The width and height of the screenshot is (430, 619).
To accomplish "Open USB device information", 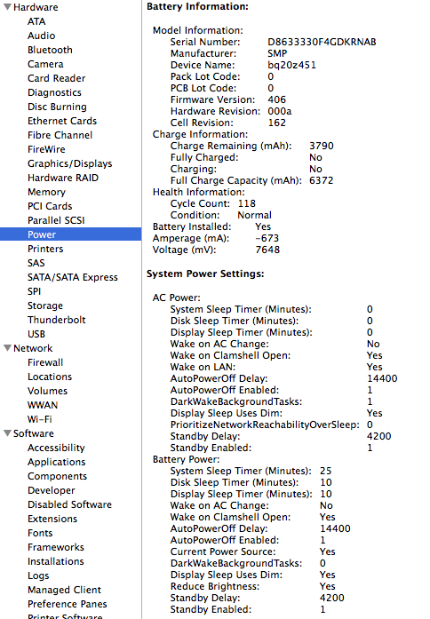I will [x=36, y=334].
